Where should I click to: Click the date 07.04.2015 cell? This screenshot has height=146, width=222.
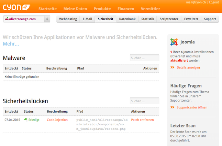click(12, 120)
